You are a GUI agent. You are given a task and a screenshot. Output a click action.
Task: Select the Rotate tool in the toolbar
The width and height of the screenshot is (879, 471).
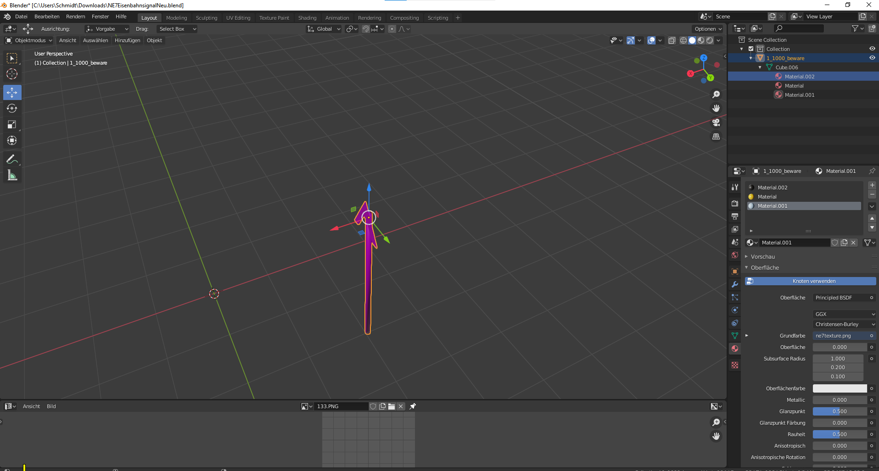pyautogui.click(x=12, y=109)
